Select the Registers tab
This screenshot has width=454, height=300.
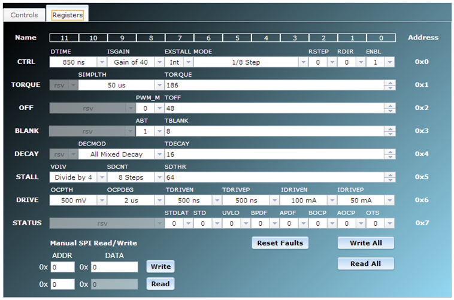68,15
